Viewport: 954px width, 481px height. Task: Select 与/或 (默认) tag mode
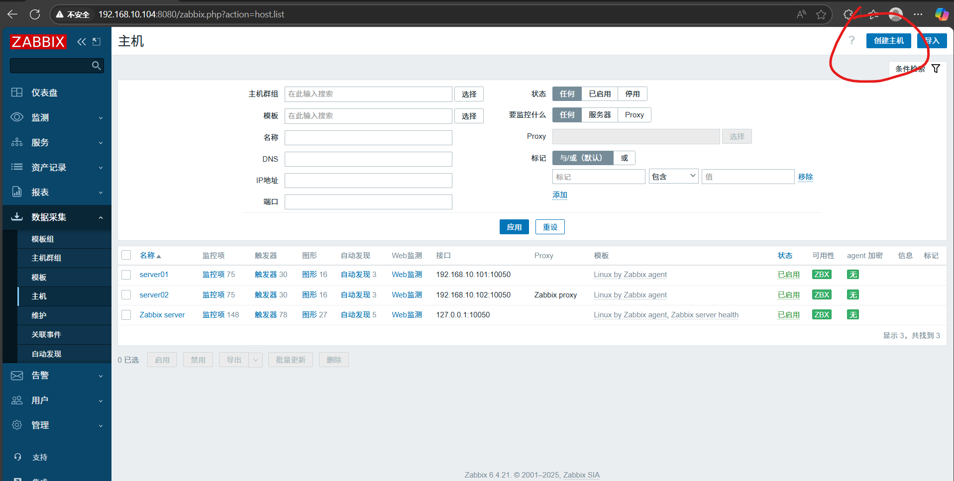pos(583,158)
